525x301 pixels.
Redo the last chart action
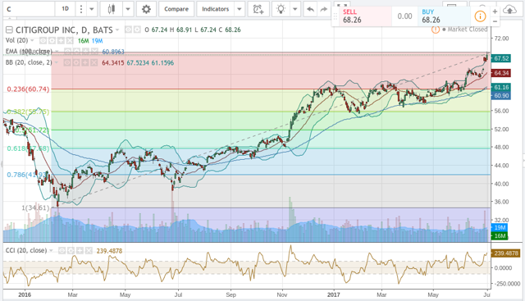pyautogui.click(x=323, y=9)
